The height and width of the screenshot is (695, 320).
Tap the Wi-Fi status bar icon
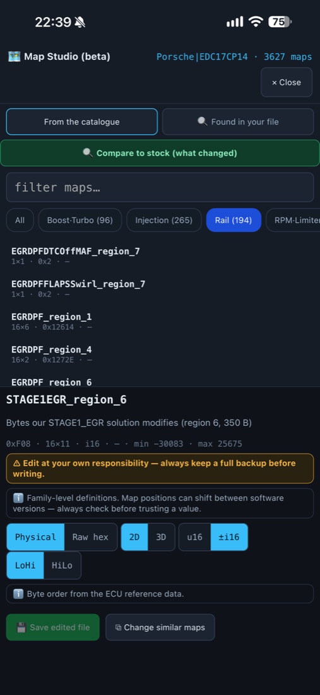coord(256,21)
